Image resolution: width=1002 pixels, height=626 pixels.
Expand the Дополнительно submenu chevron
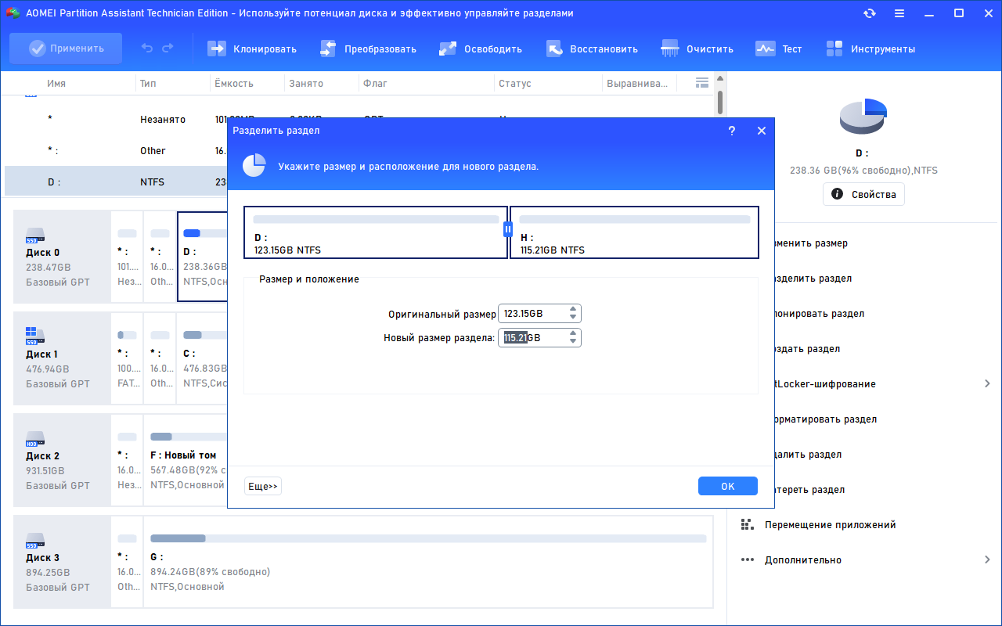987,559
